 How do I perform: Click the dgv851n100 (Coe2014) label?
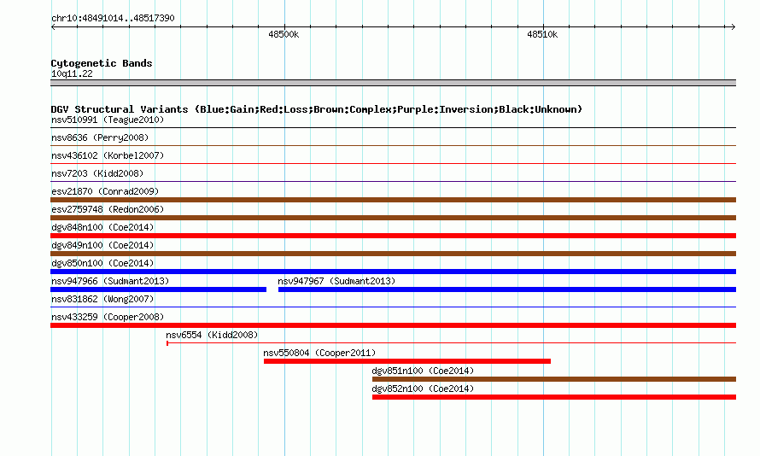[x=423, y=371]
